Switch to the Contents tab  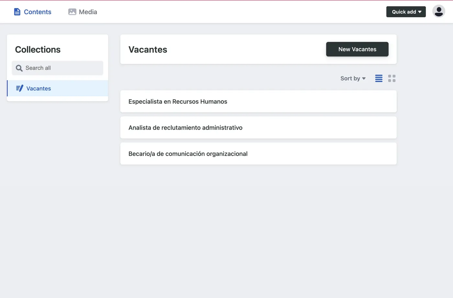[x=32, y=12]
